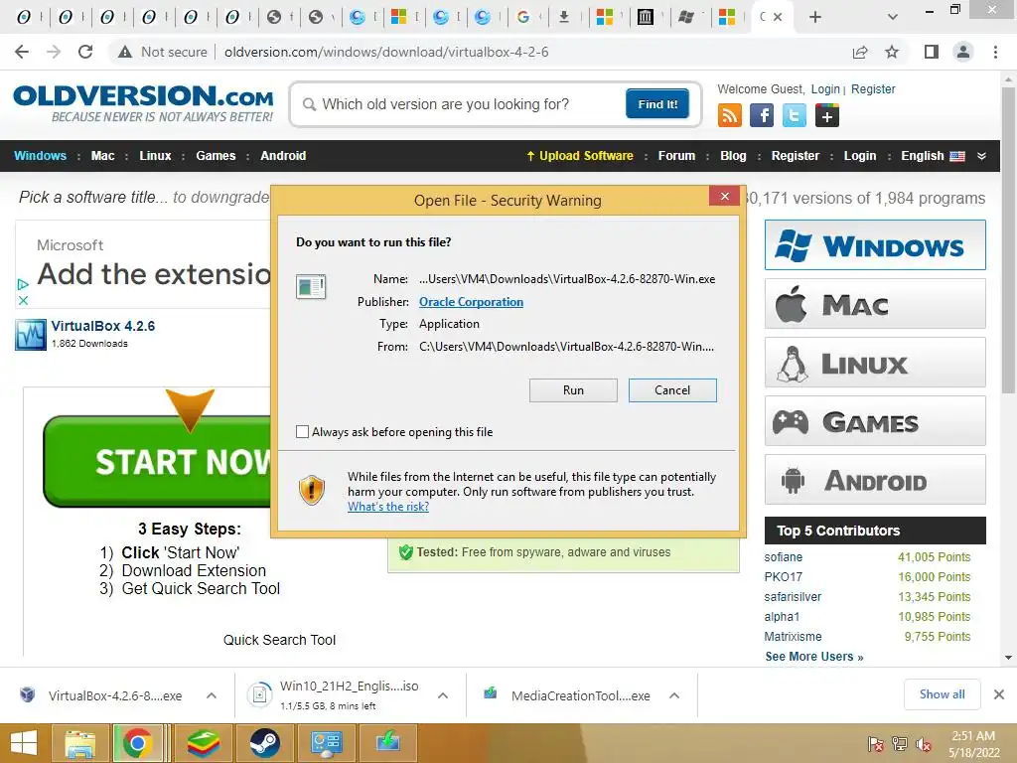Open the Chrome profile avatar icon

[963, 52]
